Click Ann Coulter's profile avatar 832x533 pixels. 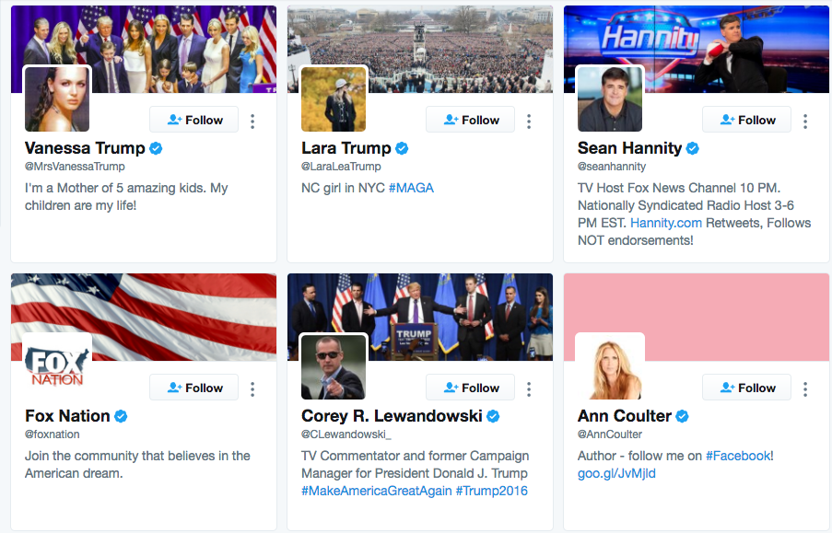(x=610, y=367)
